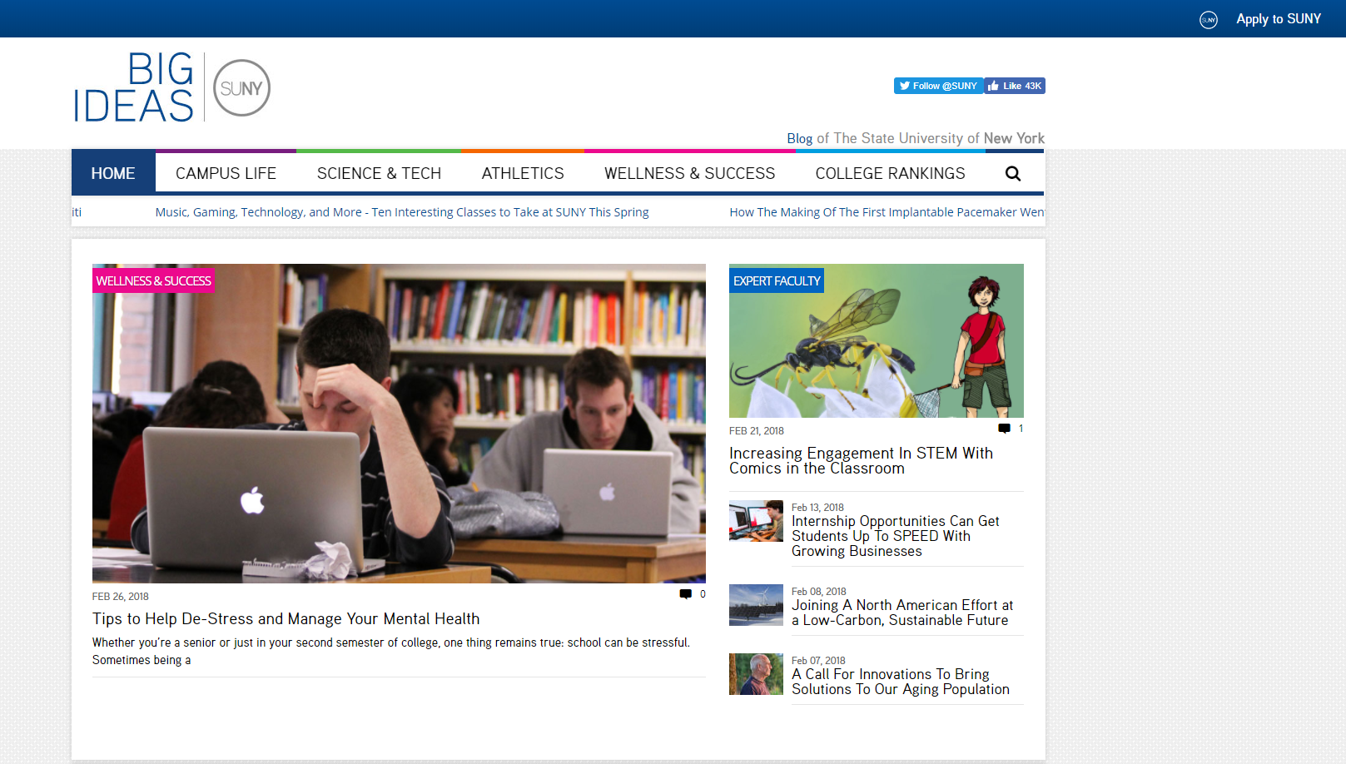1346x764 pixels.
Task: Open the wasp comic featured image
Action: pyautogui.click(x=877, y=340)
